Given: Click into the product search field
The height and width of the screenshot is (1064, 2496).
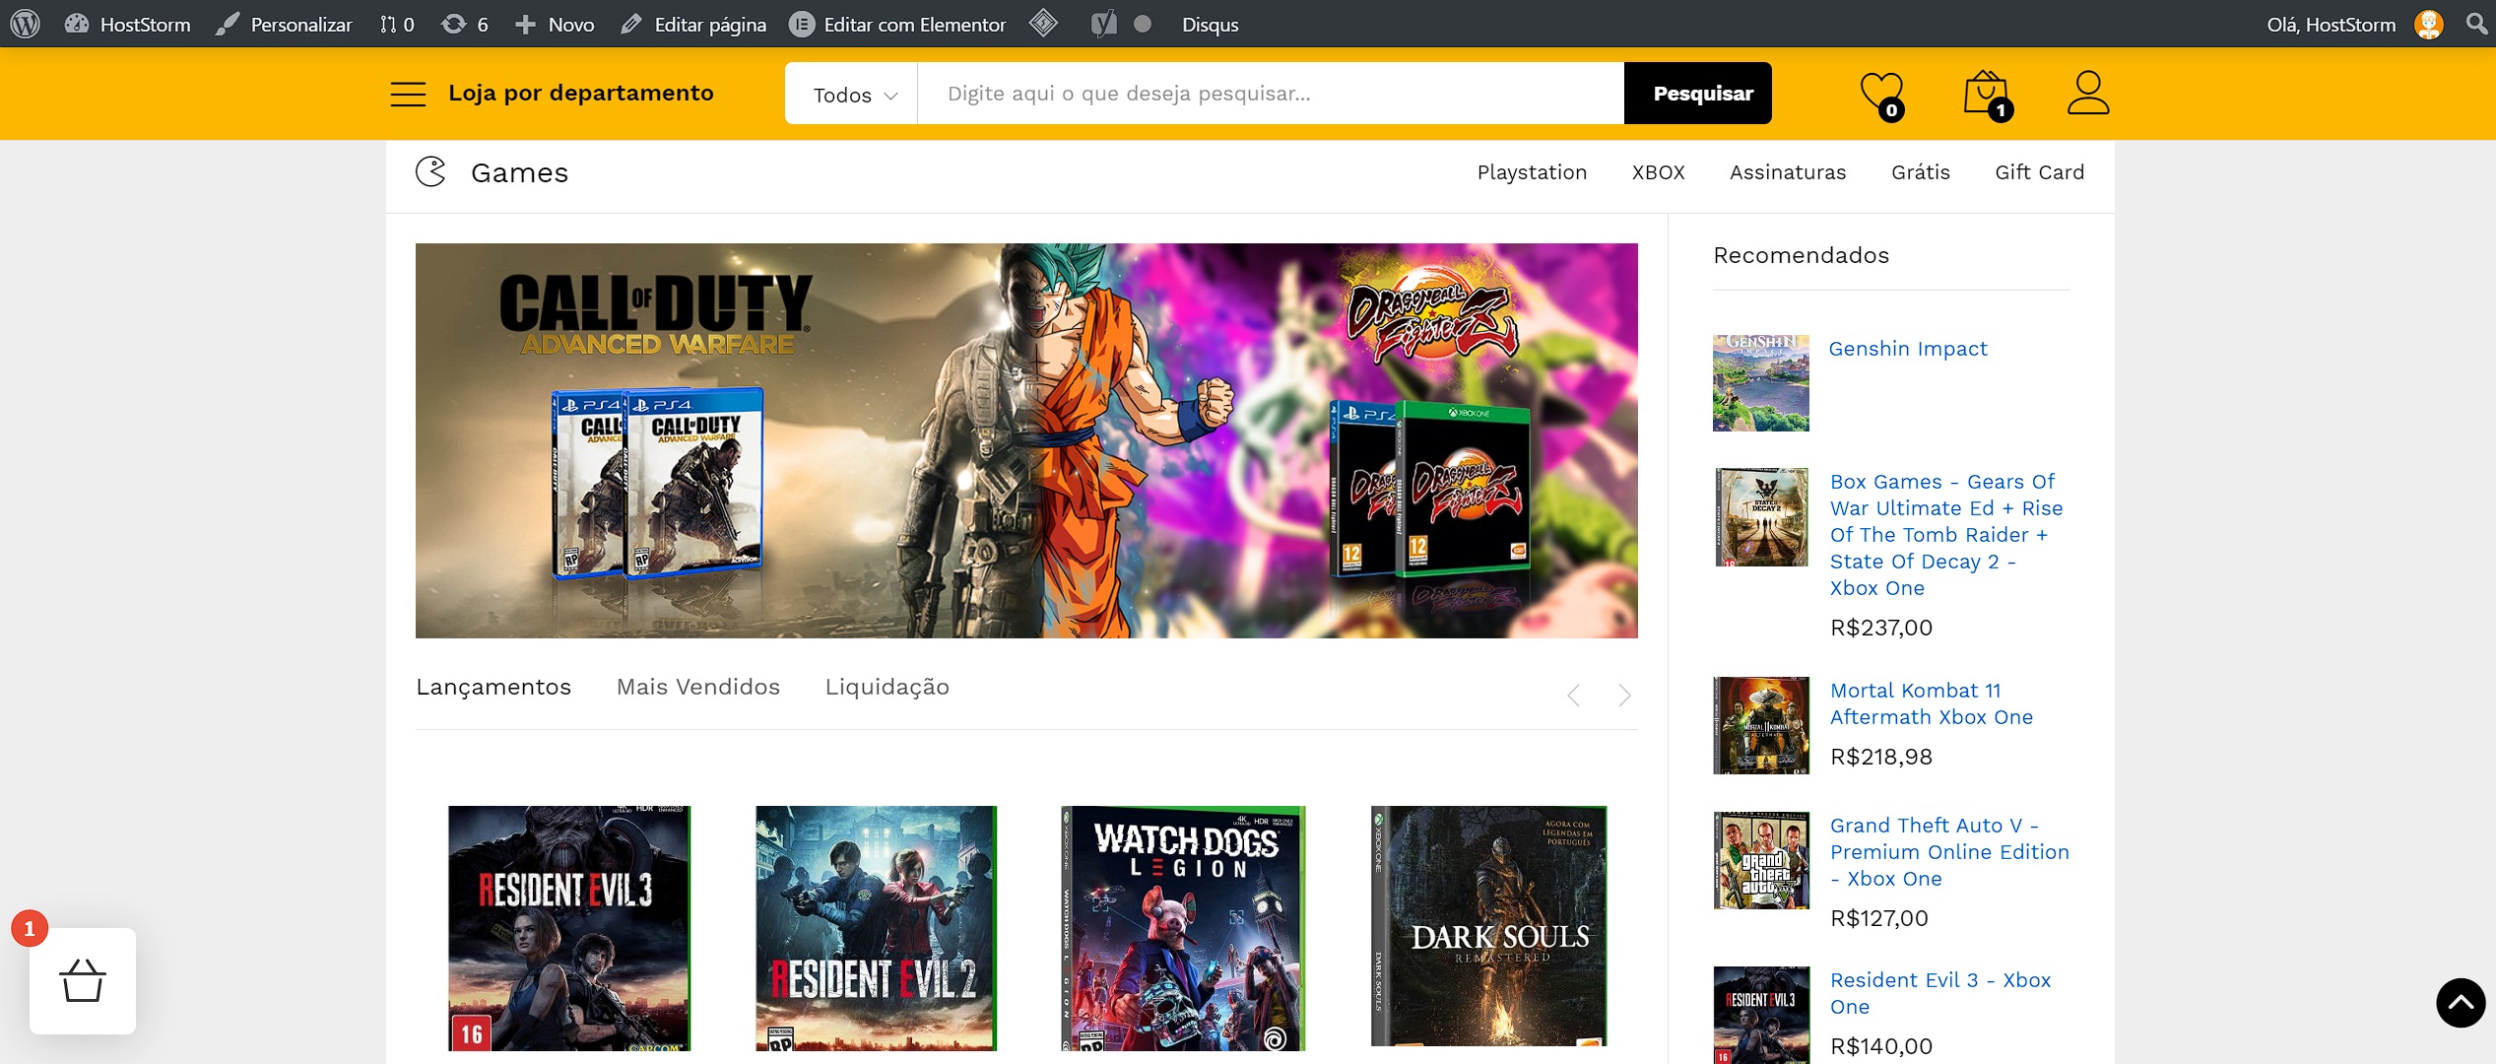Looking at the screenshot, I should coord(1269,94).
